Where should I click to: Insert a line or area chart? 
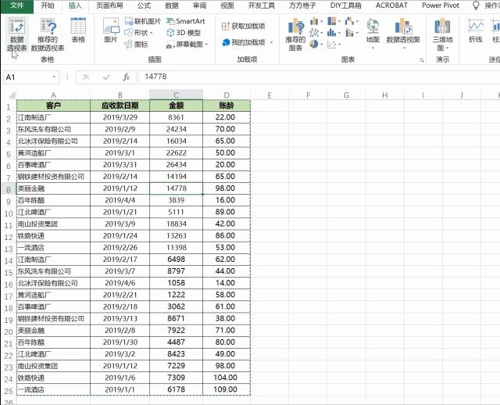(316, 33)
